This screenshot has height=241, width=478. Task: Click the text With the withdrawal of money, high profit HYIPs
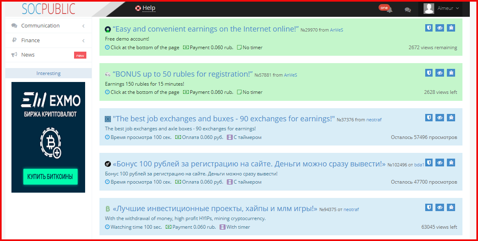click(x=185, y=218)
